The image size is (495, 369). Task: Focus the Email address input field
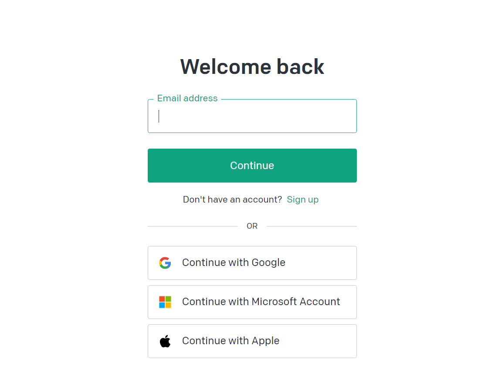point(252,116)
